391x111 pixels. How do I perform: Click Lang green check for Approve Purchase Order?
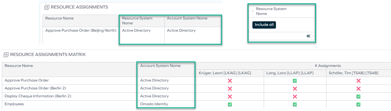coord(295,81)
